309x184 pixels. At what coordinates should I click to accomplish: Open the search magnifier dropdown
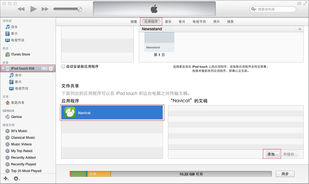pos(254,9)
